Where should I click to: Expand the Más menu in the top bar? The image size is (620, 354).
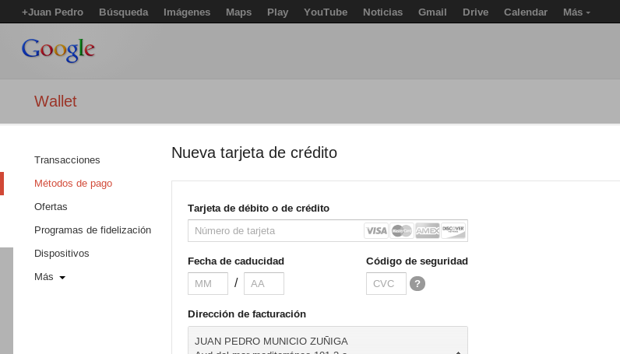pyautogui.click(x=576, y=12)
